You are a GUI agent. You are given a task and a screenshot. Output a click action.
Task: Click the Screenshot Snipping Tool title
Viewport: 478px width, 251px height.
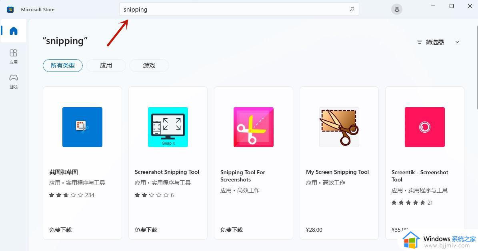(167, 172)
